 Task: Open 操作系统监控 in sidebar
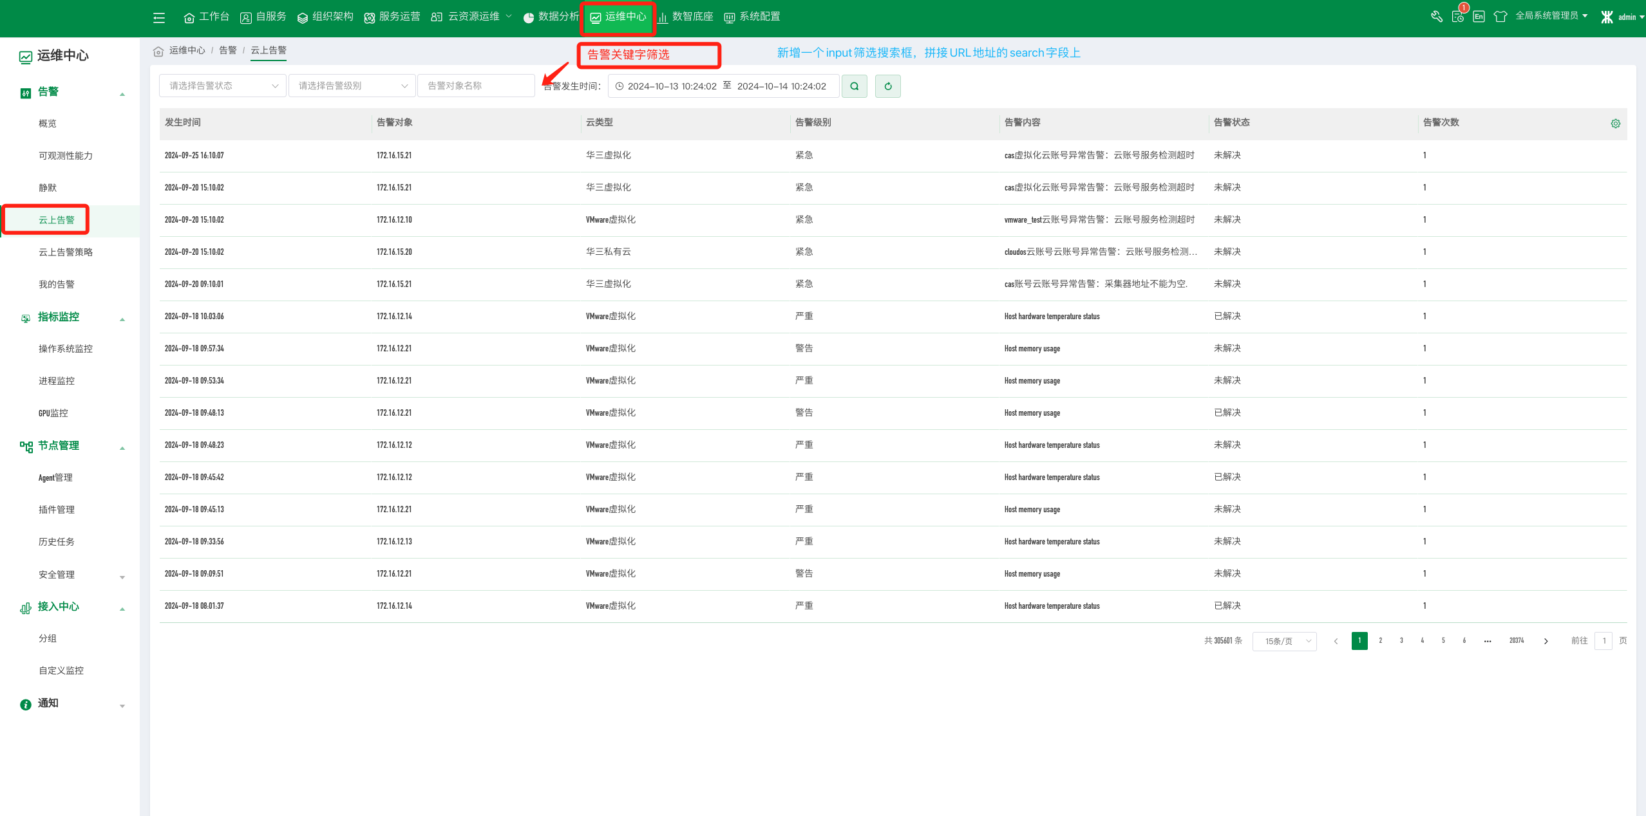66,349
